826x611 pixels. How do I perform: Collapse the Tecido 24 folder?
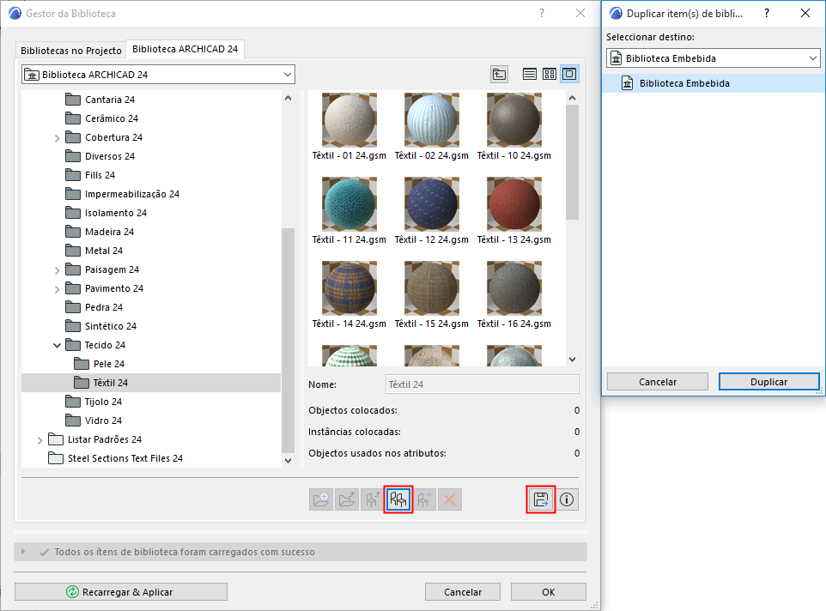pyautogui.click(x=57, y=345)
